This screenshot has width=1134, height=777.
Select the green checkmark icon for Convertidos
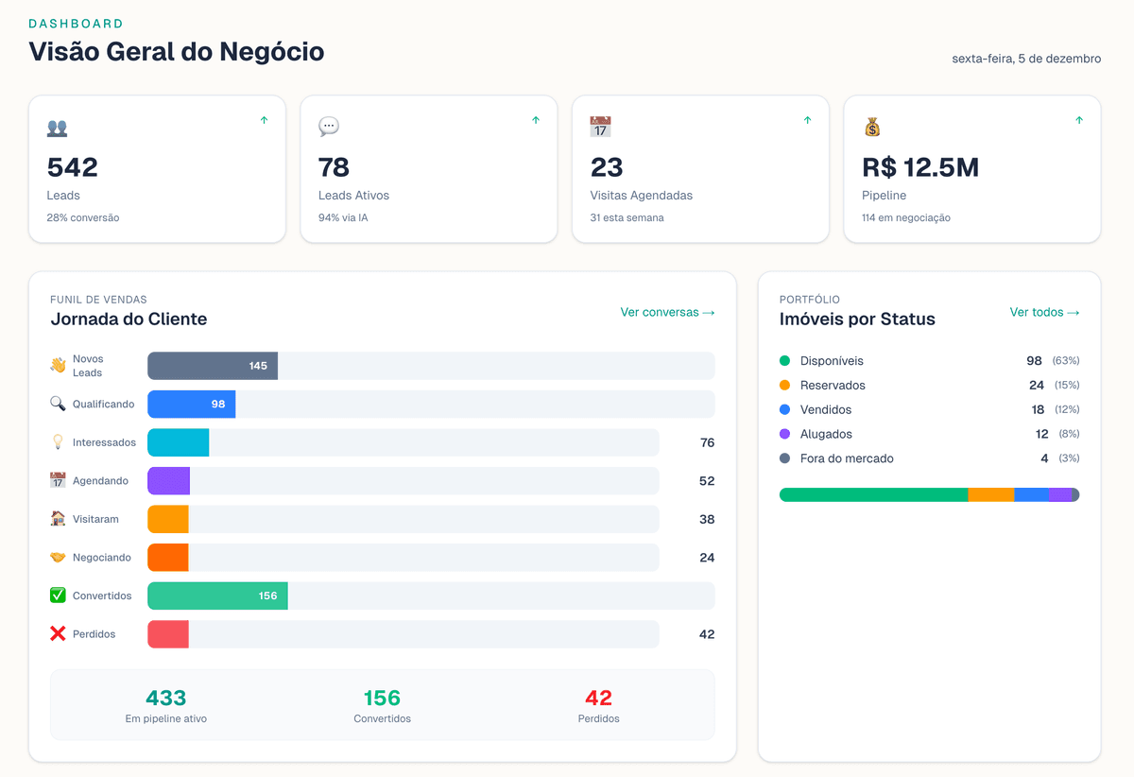tap(59, 596)
